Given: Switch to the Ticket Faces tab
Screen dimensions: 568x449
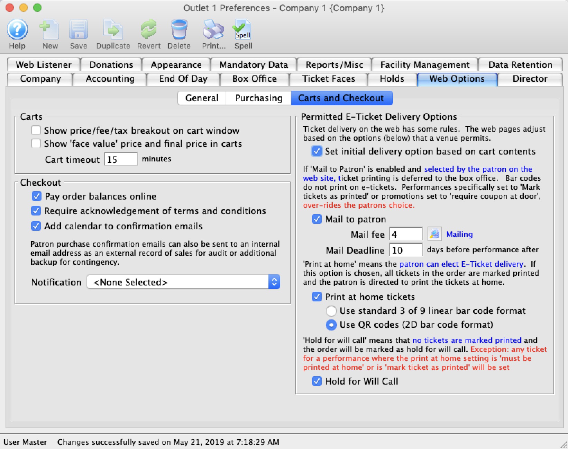Looking at the screenshot, I should pyautogui.click(x=328, y=79).
